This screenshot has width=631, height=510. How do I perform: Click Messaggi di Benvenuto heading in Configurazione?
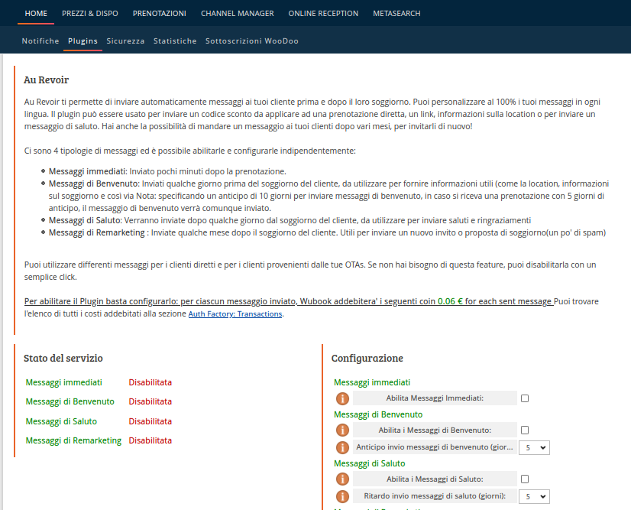pyautogui.click(x=378, y=414)
